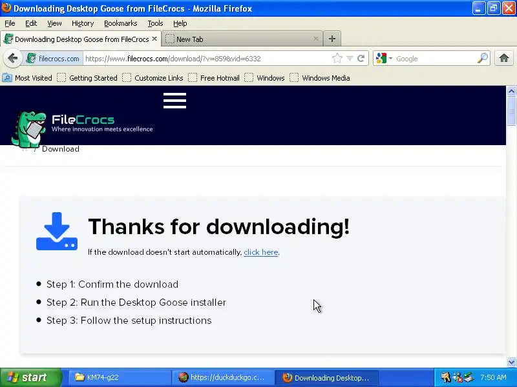The height and width of the screenshot is (387, 517).
Task: Close the New Tab tab
Action: click(316, 39)
